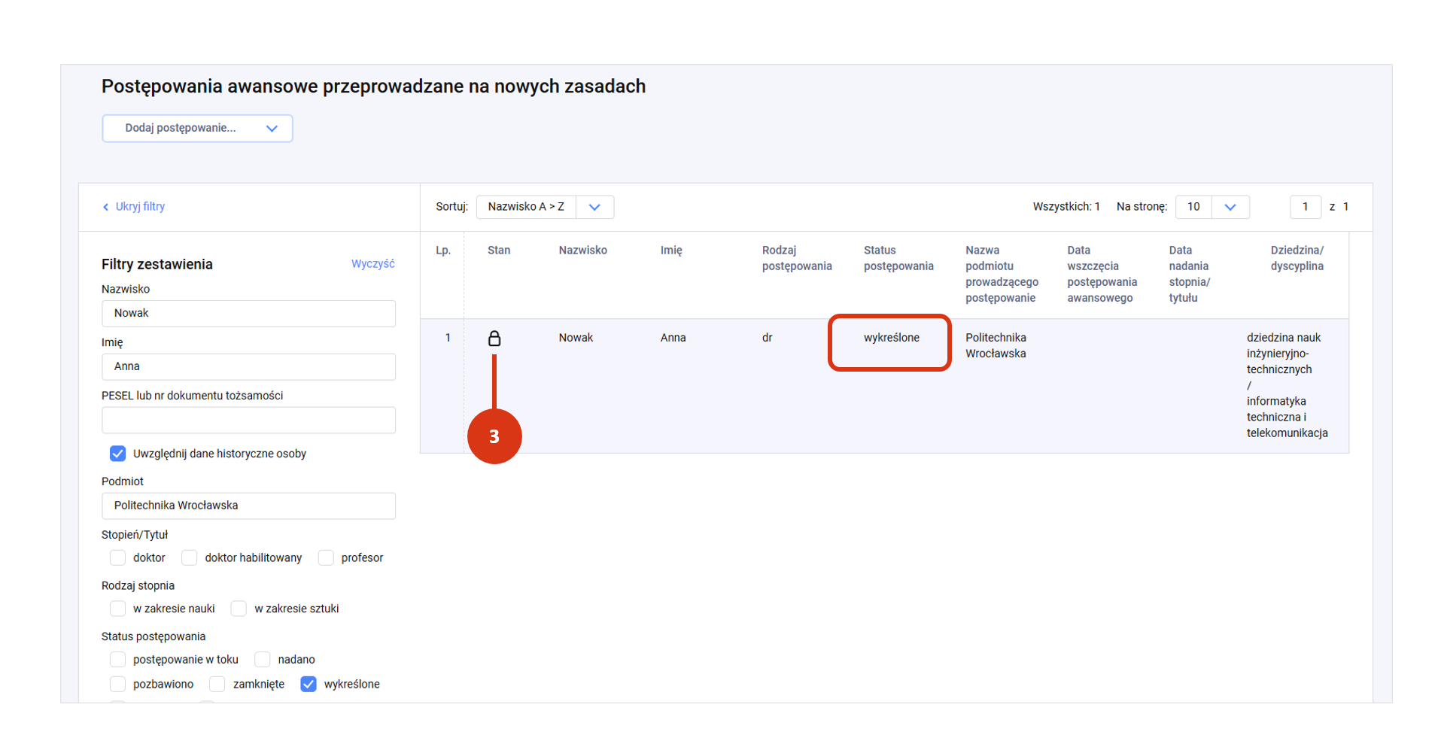
Task: Click the Nazwisko column header
Action: click(582, 251)
